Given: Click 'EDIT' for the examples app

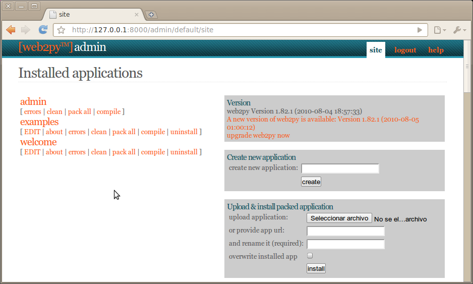Looking at the screenshot, I should pyautogui.click(x=32, y=132).
